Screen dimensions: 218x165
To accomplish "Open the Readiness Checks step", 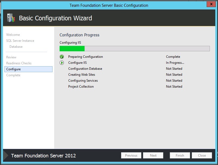I will click(x=19, y=63).
